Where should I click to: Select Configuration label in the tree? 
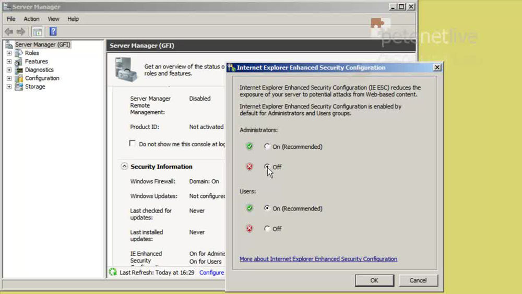point(42,78)
